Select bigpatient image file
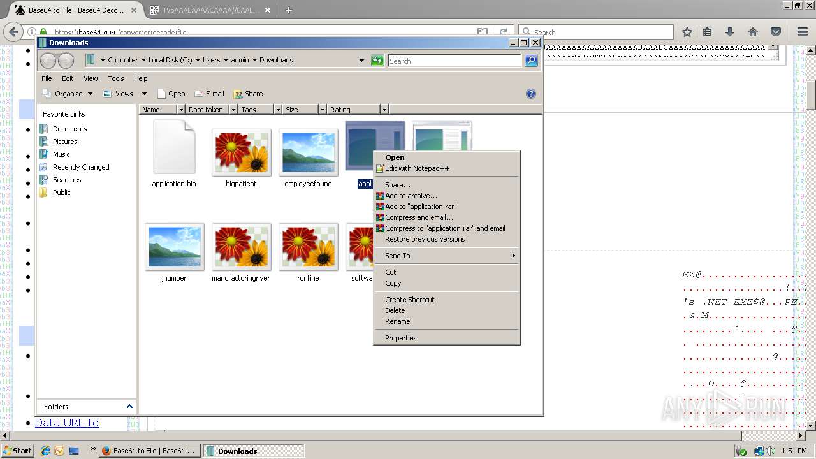This screenshot has width=816, height=459. click(x=241, y=152)
